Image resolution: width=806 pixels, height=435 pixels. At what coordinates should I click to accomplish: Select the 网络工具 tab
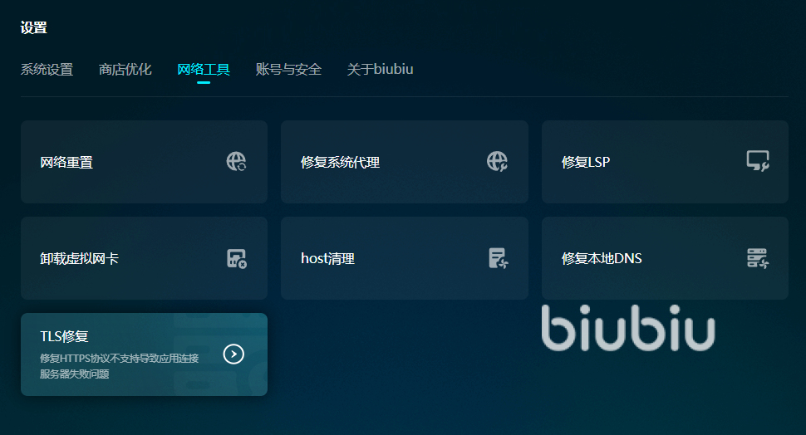204,70
